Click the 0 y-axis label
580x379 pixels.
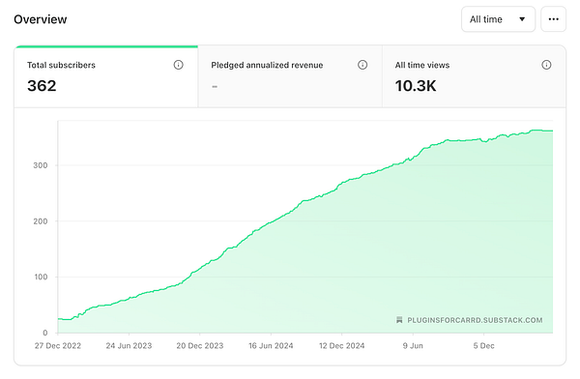(x=45, y=333)
